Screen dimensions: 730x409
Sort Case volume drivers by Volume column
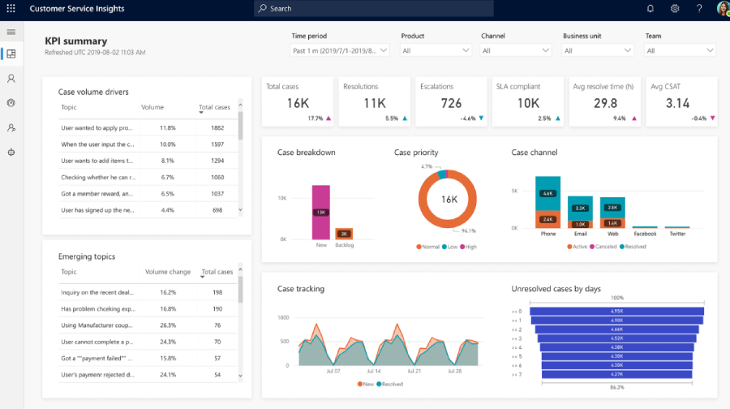coord(152,107)
